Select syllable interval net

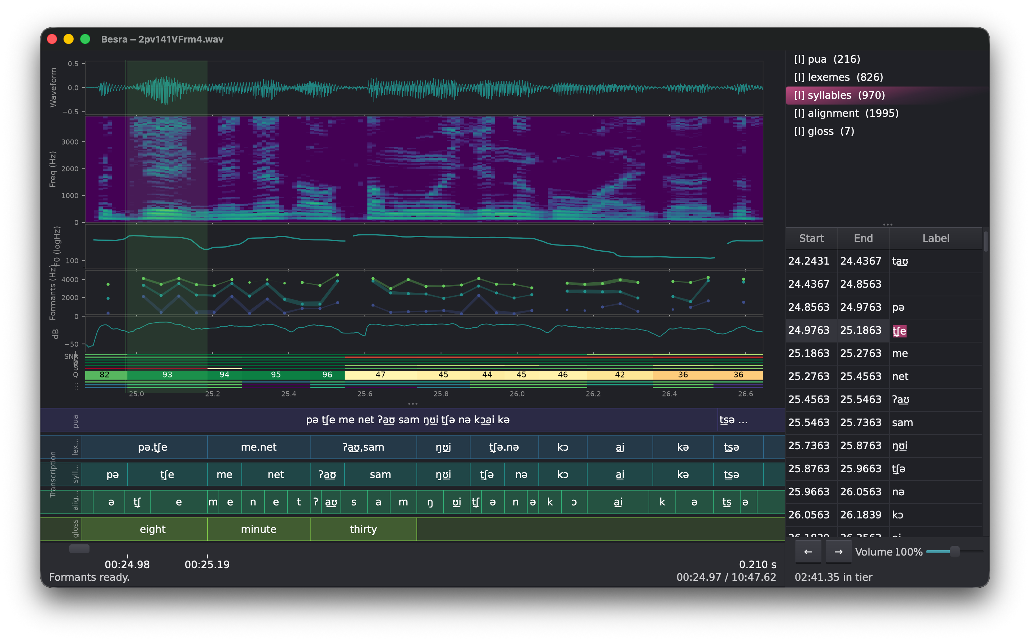[276, 475]
